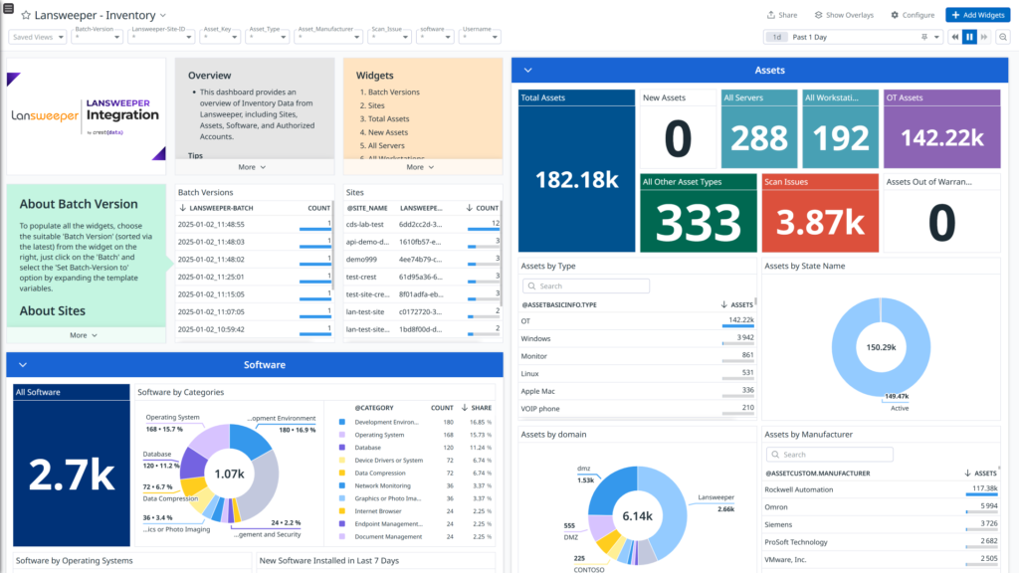Open dashboard title dropdown chevron

point(163,15)
